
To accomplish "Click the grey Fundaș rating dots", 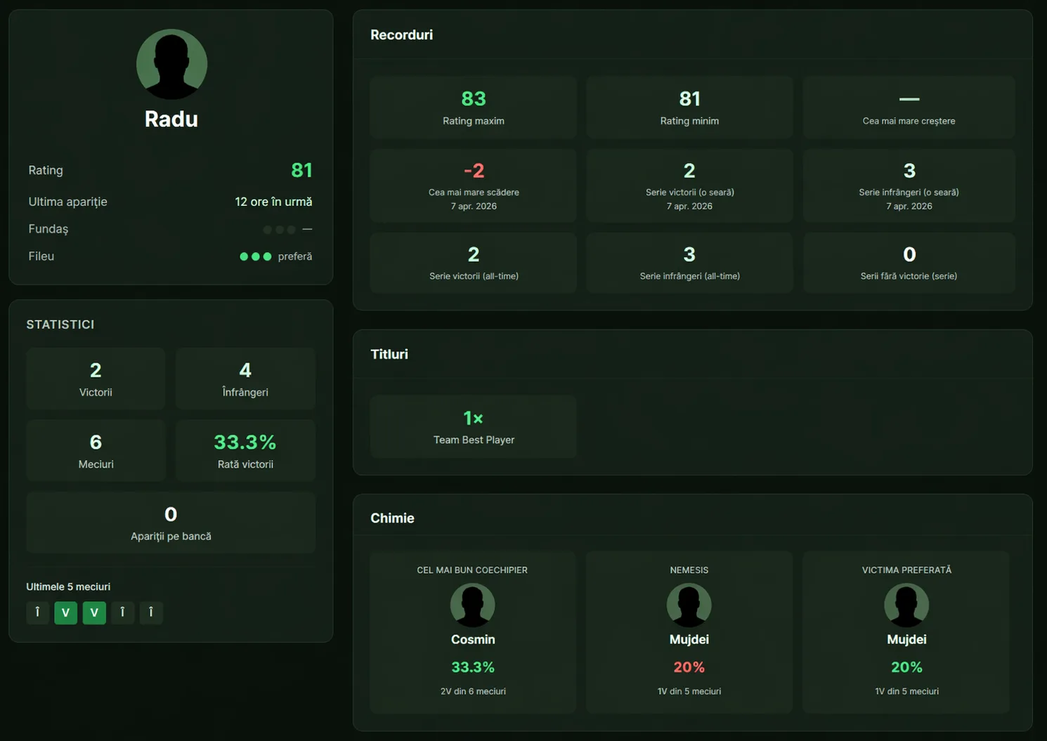I will pyautogui.click(x=279, y=230).
